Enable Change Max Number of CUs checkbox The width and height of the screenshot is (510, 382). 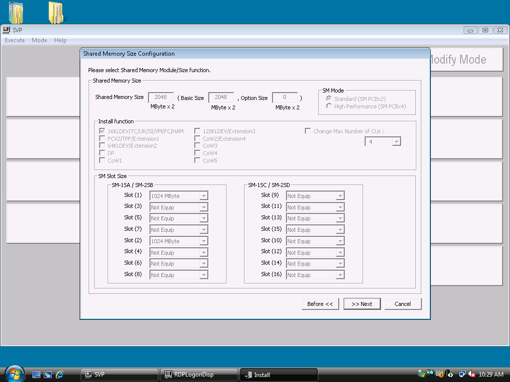pyautogui.click(x=308, y=131)
